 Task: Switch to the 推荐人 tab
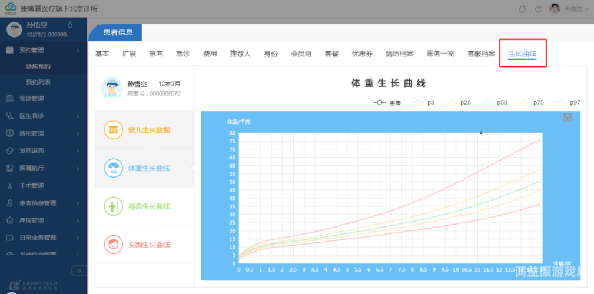click(240, 54)
